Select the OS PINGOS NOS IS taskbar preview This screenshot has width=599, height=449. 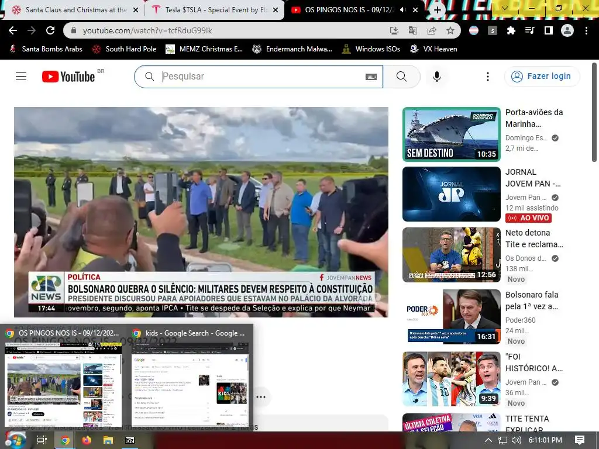(63, 378)
